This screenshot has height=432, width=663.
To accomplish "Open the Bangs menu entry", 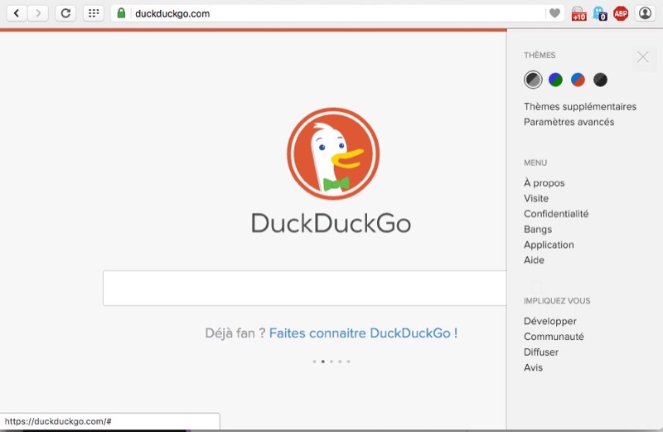I will [538, 230].
